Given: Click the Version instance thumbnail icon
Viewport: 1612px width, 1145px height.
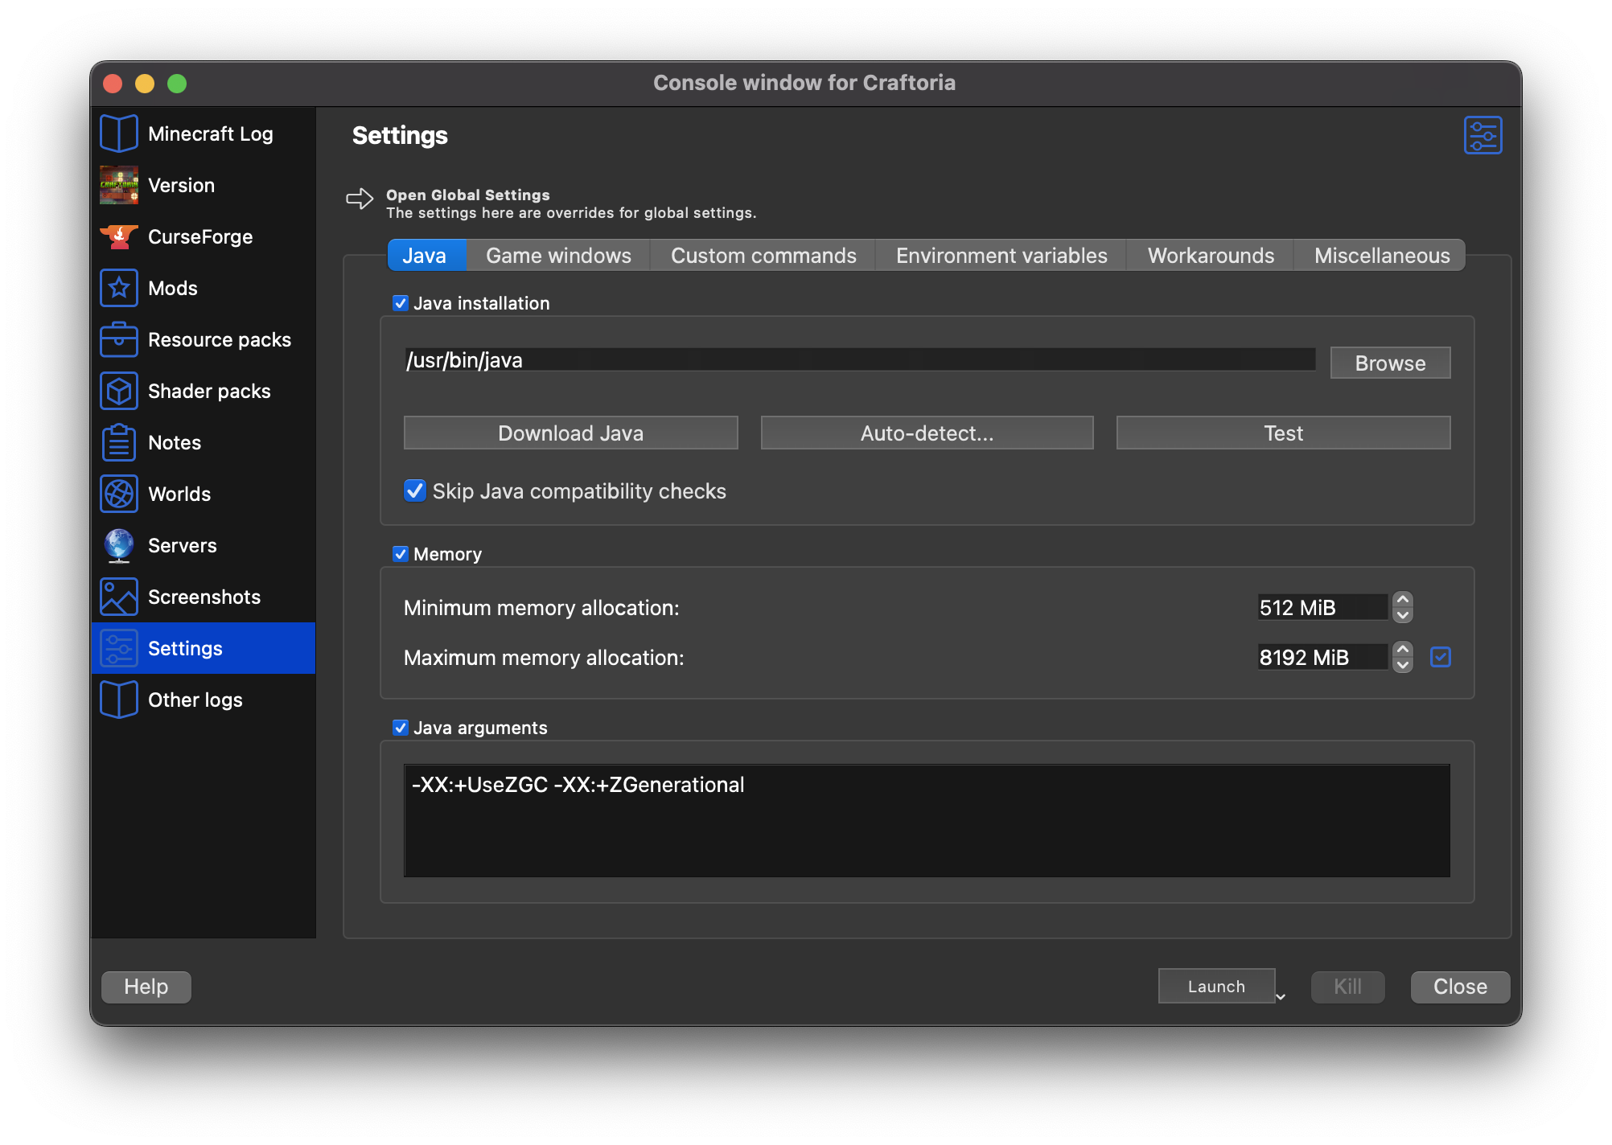Looking at the screenshot, I should tap(119, 185).
